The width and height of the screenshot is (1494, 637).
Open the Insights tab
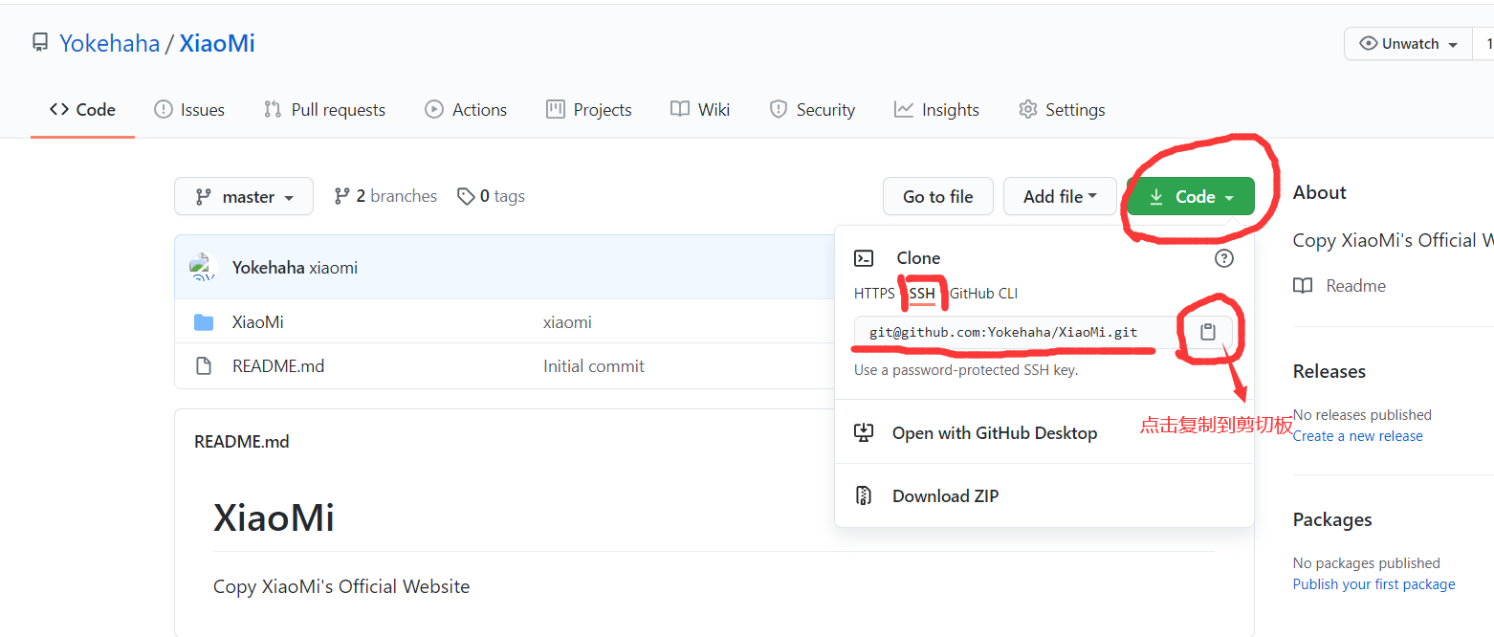(x=936, y=110)
